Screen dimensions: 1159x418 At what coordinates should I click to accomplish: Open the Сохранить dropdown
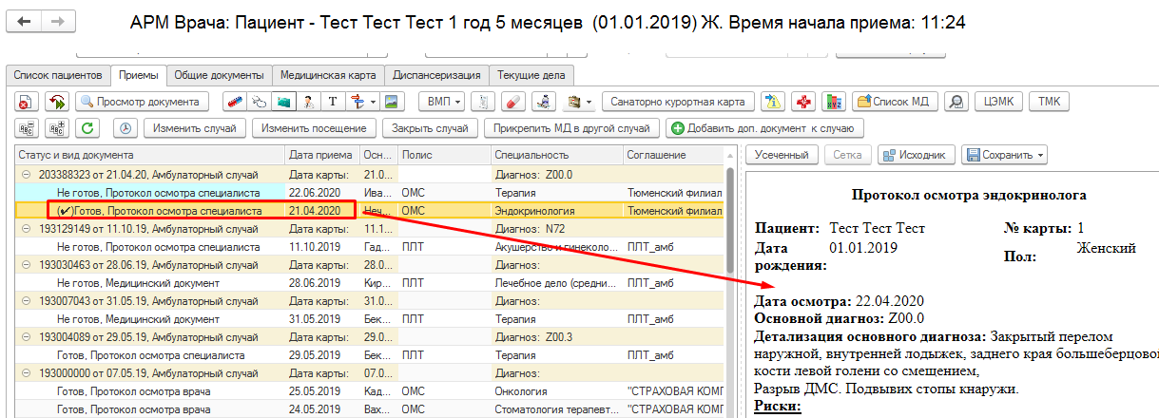tap(1004, 154)
